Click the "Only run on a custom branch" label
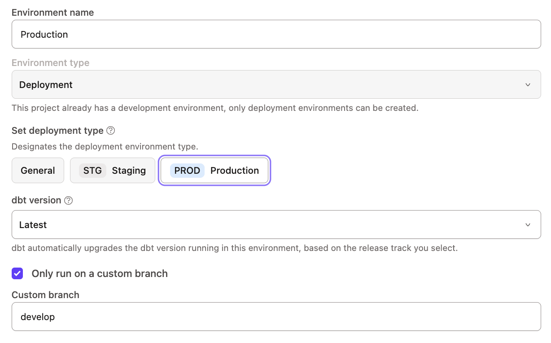The image size is (551, 343). 99,273
